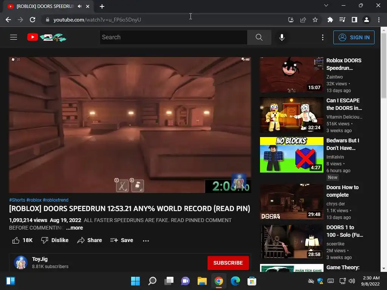The height and width of the screenshot is (290, 387).
Task: Open Game Theory video title
Action: coord(343,268)
